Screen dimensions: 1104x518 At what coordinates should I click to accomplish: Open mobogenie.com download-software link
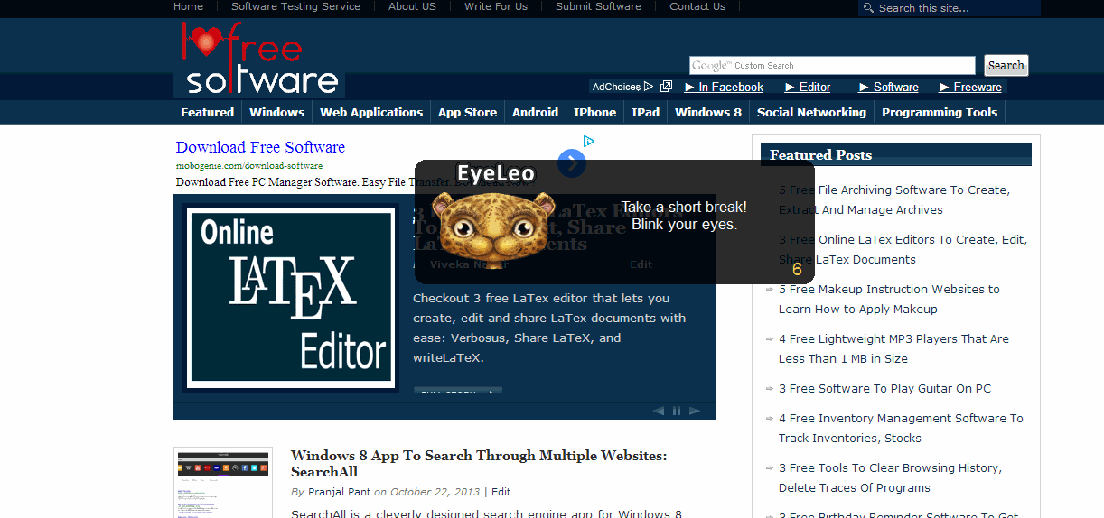249,166
